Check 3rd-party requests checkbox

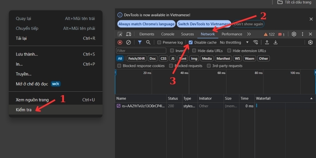209,66
